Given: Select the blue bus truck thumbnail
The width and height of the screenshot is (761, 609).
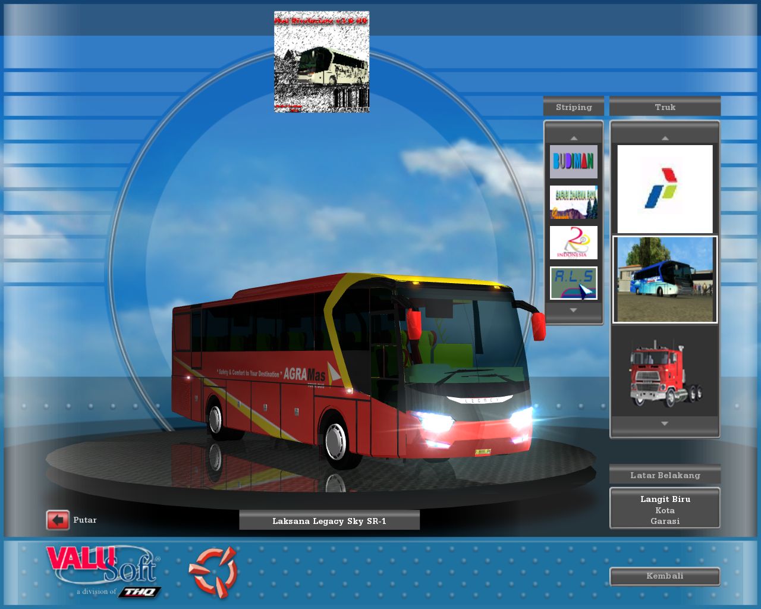Looking at the screenshot, I should tap(665, 280).
